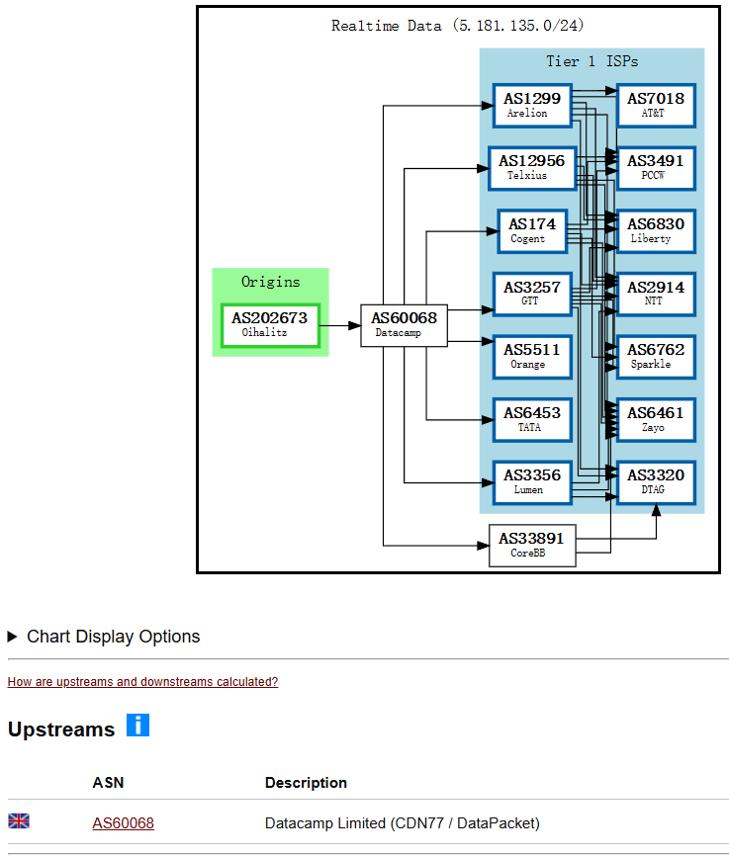Click the AS2914 NTT node
Image resolution: width=729 pixels, height=857 pixels.
coord(656,294)
